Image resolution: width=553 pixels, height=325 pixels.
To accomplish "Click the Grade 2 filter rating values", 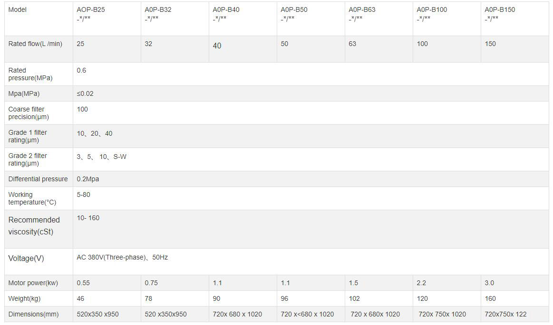I will (x=101, y=157).
